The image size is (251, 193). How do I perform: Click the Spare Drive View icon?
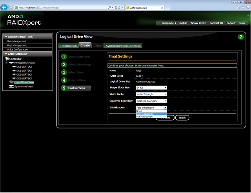click(11, 87)
